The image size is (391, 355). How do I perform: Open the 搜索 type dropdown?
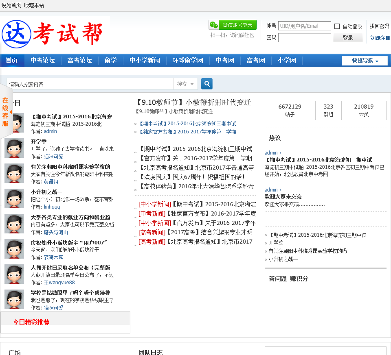tap(185, 84)
